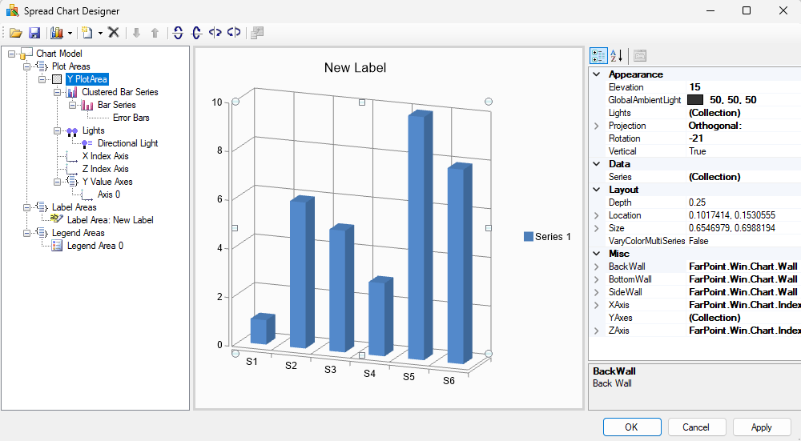Click the Bar Series chart icon in tree

(87, 105)
